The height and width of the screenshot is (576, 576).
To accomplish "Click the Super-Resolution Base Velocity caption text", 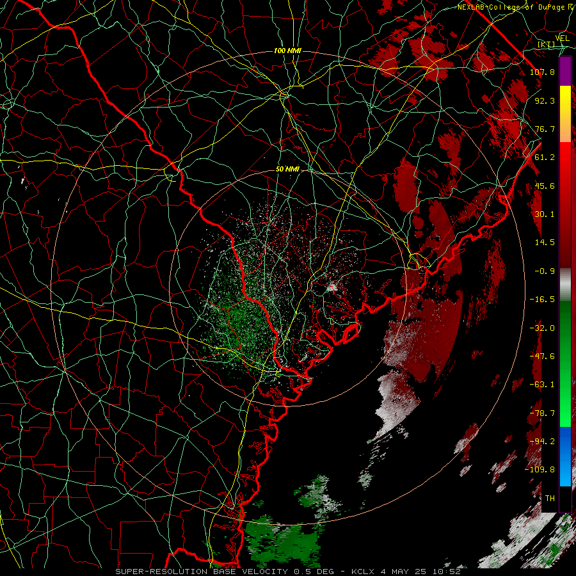I will point(287,572).
